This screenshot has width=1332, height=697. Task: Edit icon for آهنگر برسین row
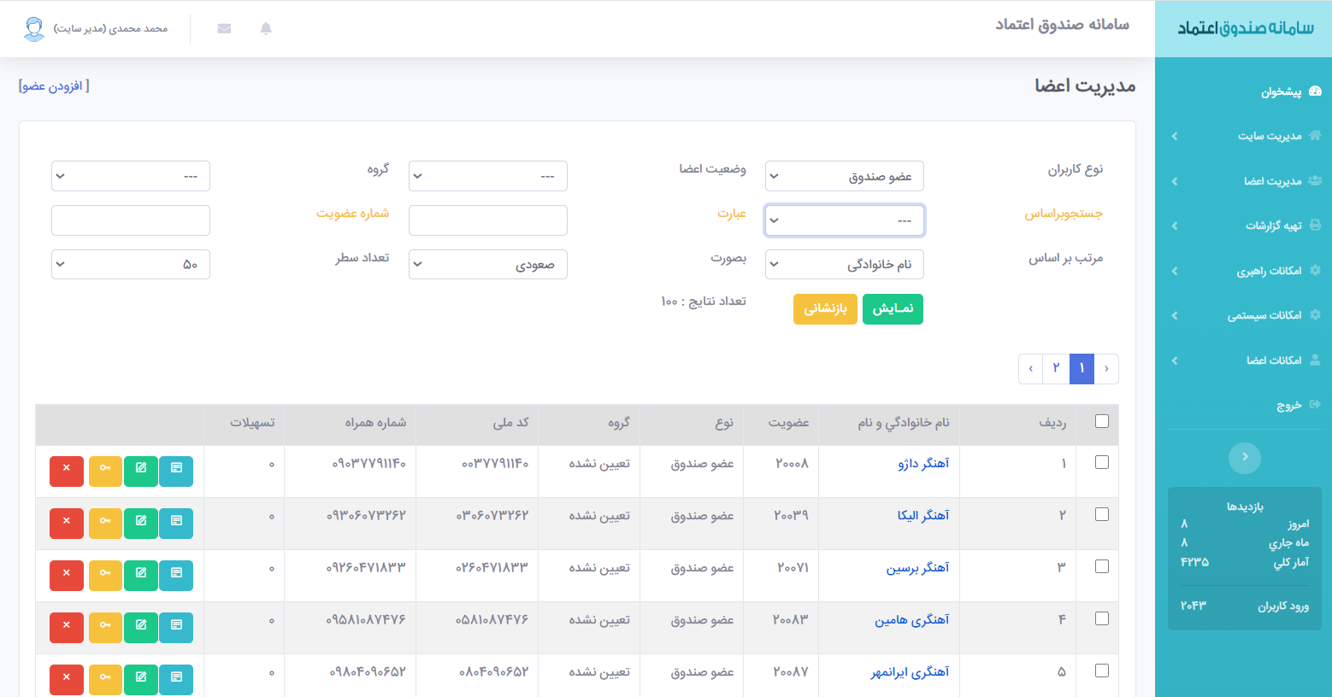(141, 576)
